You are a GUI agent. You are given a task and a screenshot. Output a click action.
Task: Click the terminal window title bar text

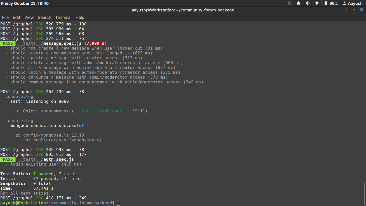pos(183,10)
